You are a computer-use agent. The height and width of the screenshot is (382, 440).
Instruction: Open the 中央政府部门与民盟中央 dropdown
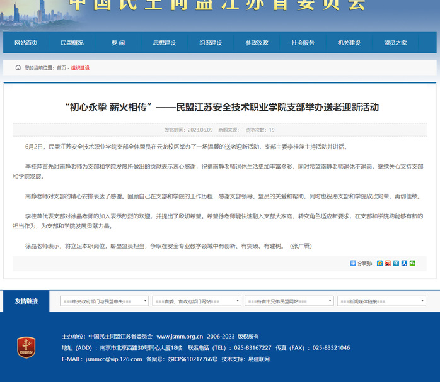click(104, 301)
